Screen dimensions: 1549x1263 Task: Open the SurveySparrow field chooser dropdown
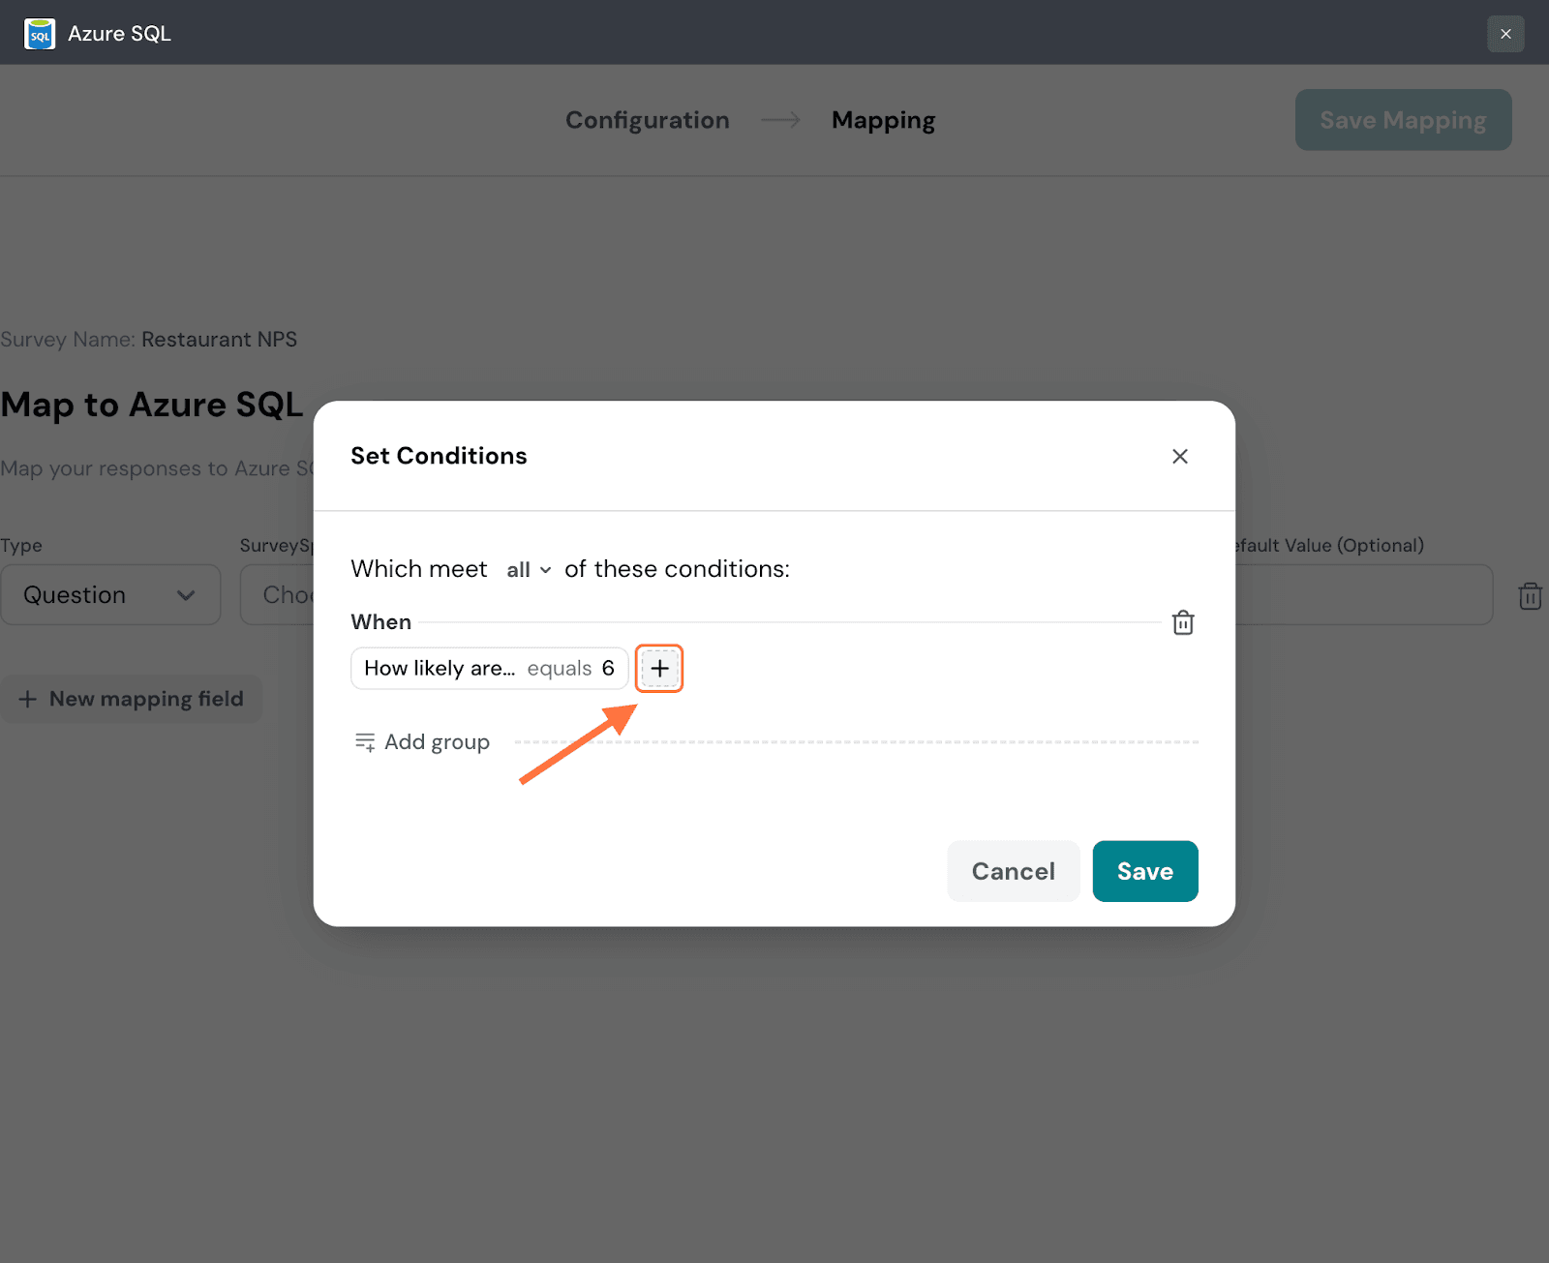279,594
